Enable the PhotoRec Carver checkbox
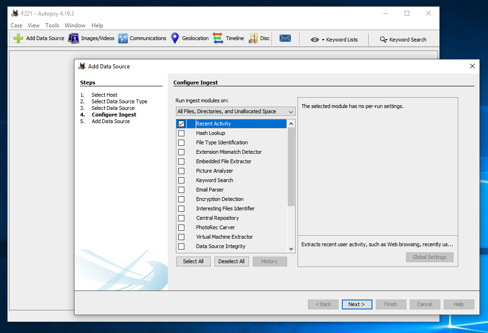 coord(182,227)
